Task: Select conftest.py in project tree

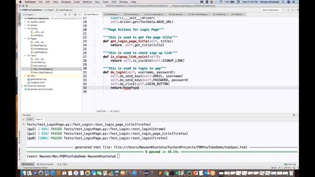Action: (38, 62)
